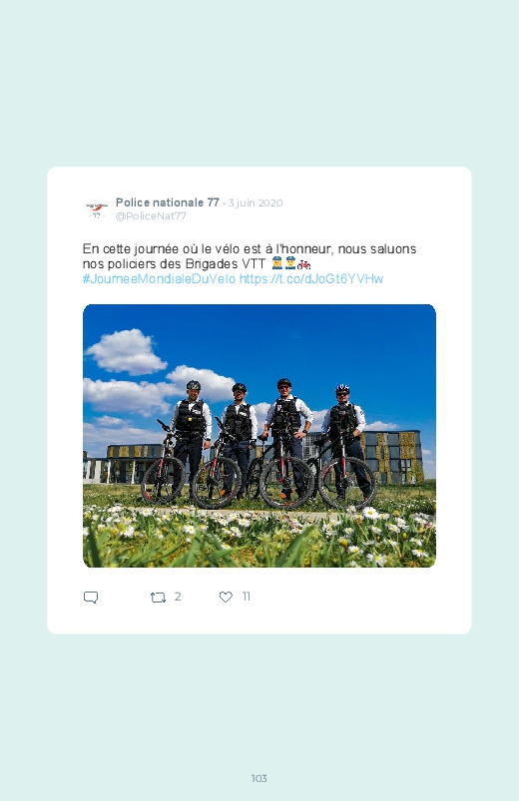Image resolution: width=519 pixels, height=801 pixels.
Task: Click the leftmost officer in the photo
Action: pos(191,438)
